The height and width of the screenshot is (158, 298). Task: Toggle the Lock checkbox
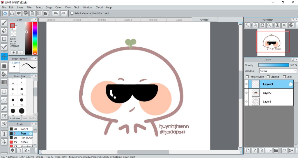(x=284, y=77)
